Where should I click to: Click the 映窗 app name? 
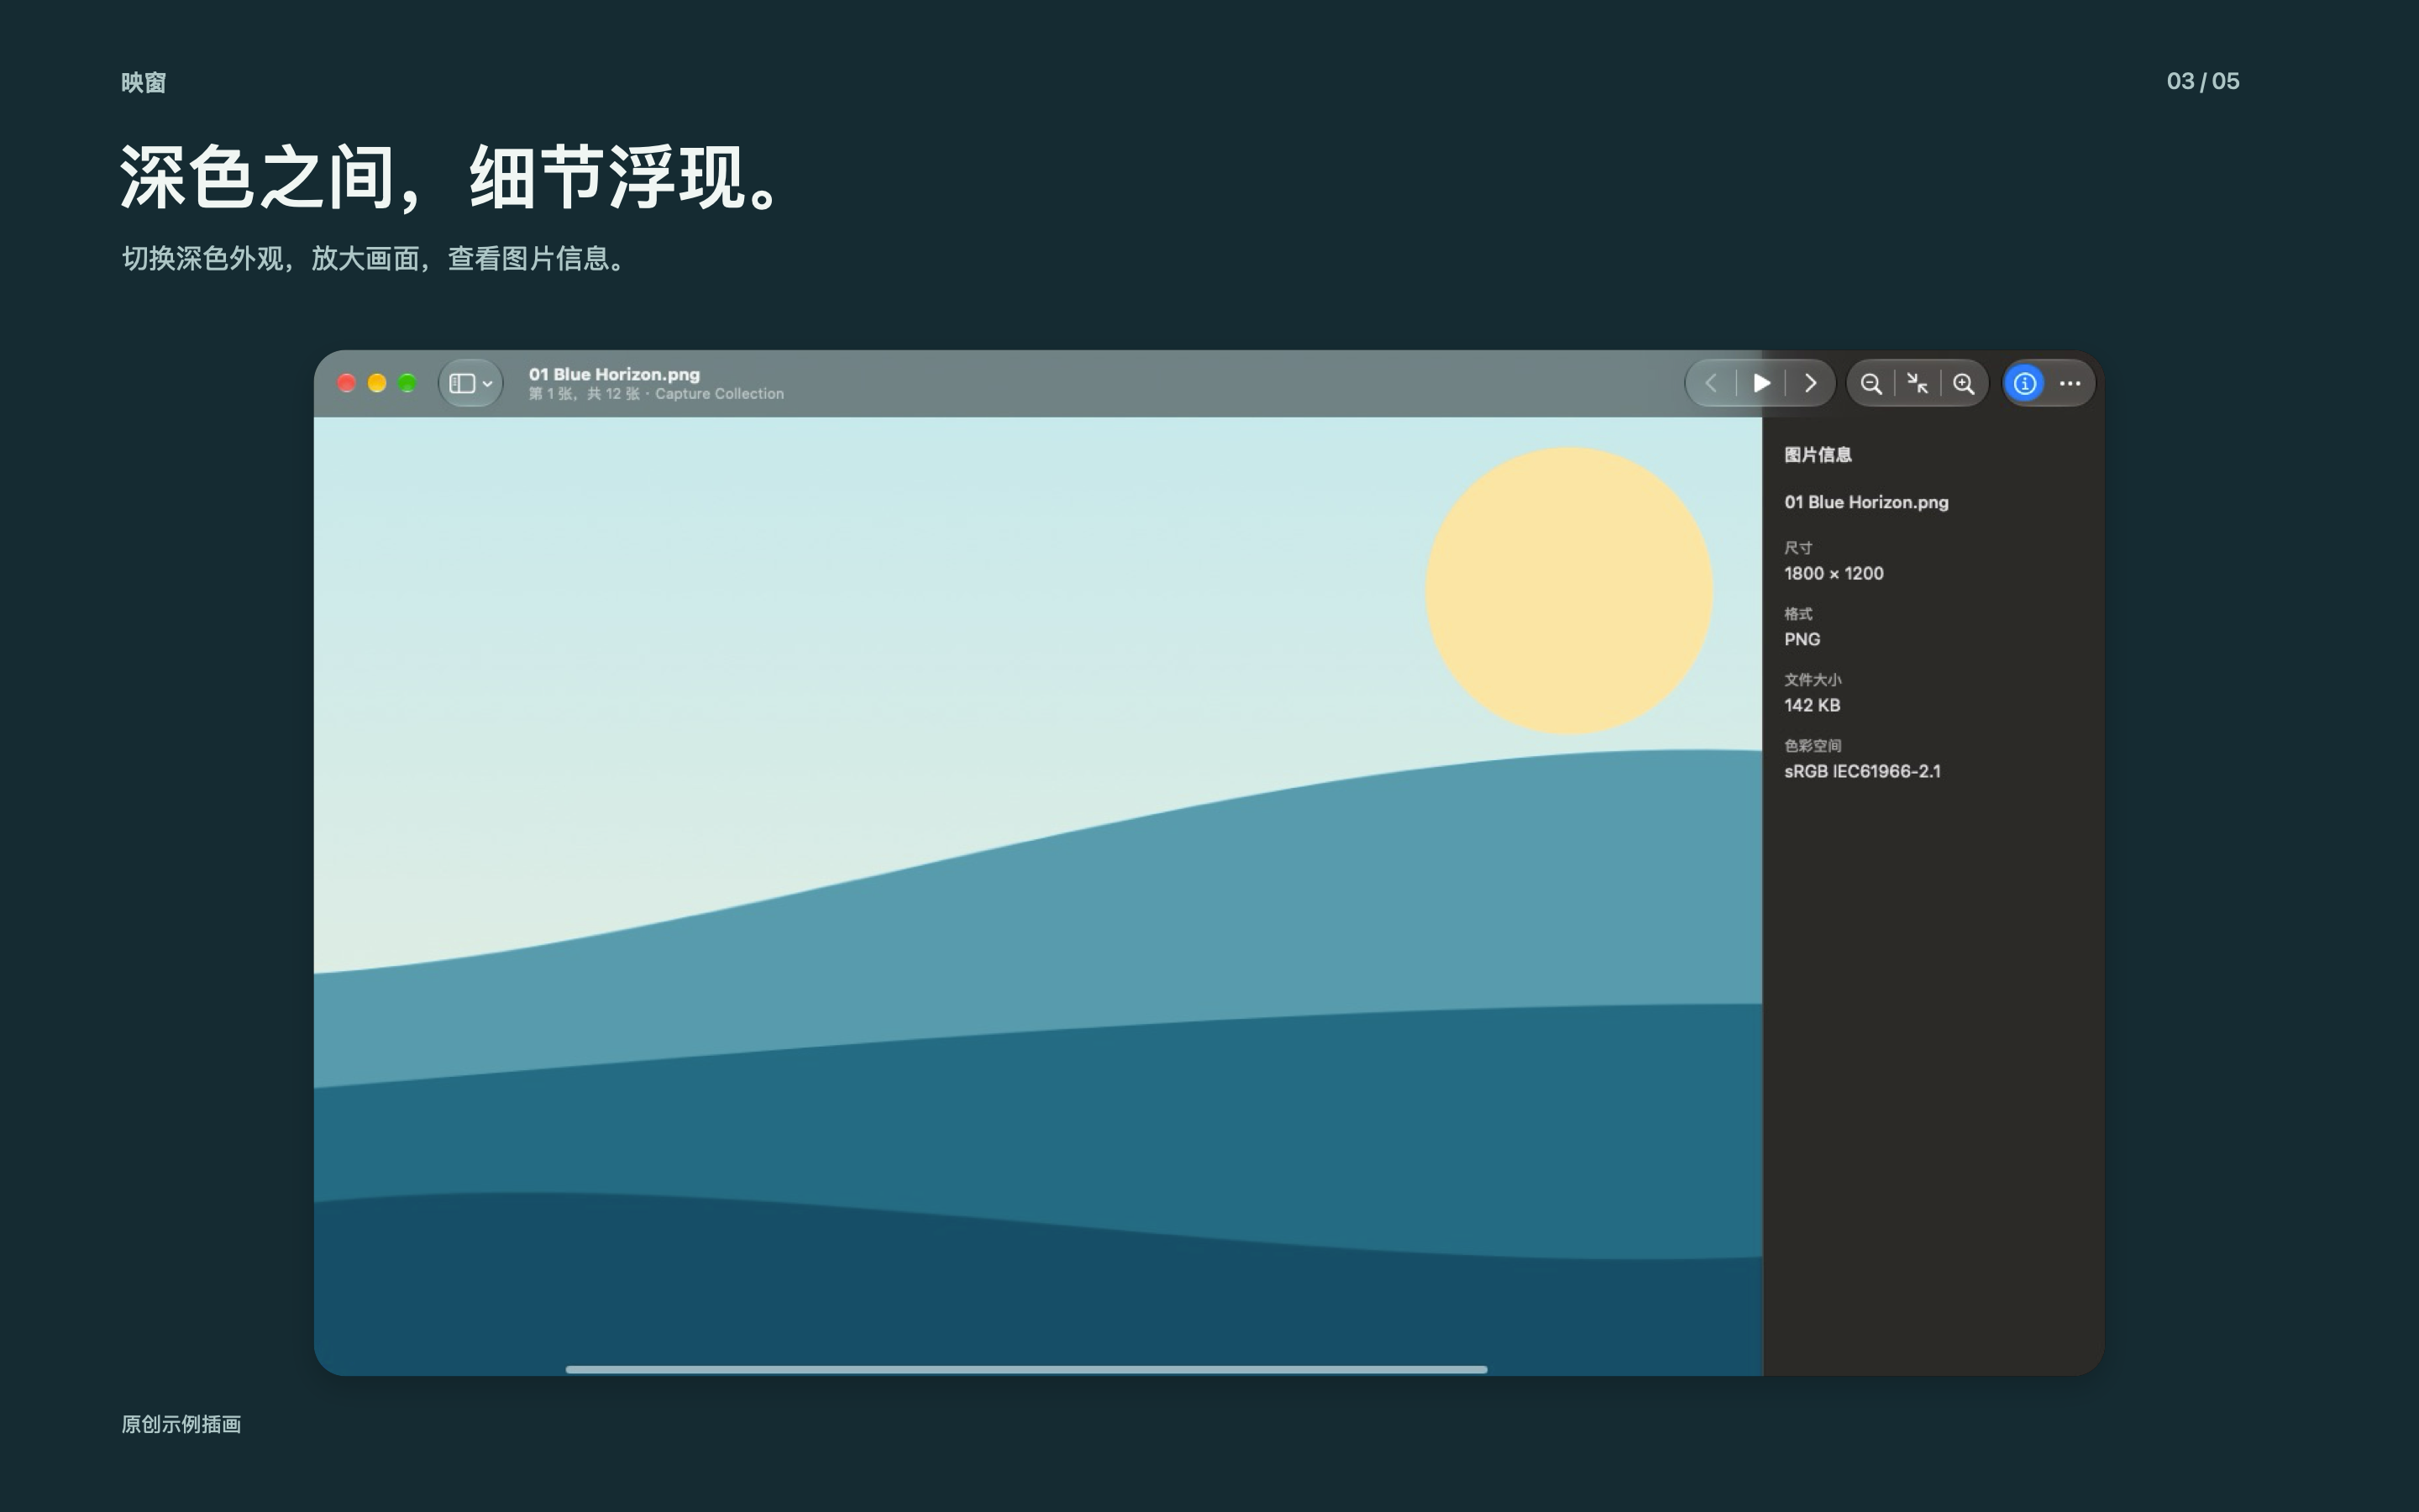144,83
